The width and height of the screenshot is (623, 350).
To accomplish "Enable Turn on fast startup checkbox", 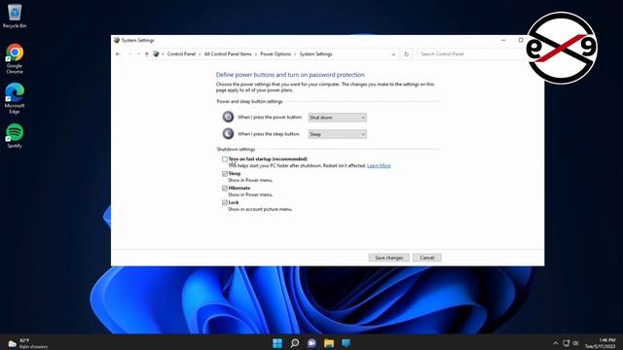I will pos(225,159).
